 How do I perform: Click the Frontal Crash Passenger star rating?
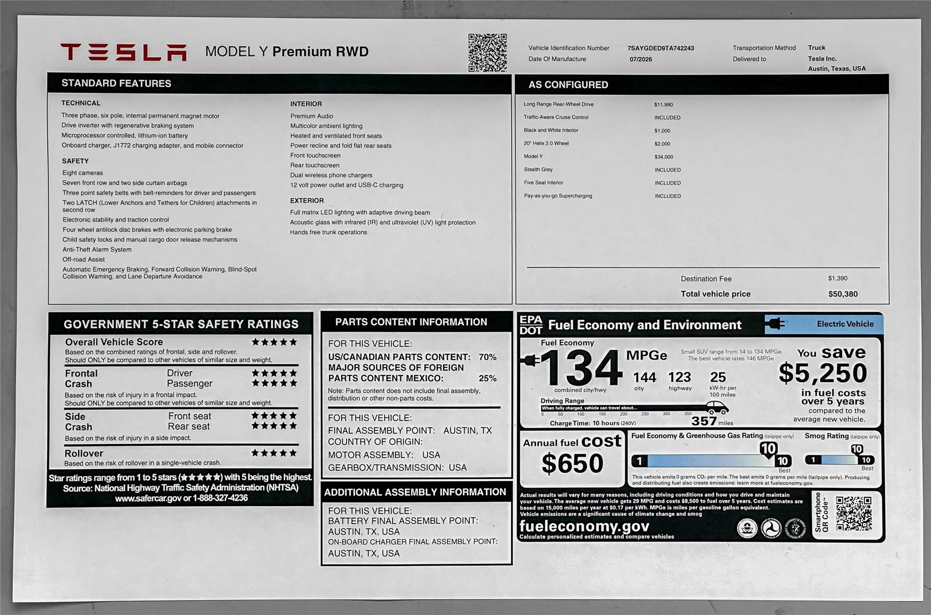click(x=274, y=383)
